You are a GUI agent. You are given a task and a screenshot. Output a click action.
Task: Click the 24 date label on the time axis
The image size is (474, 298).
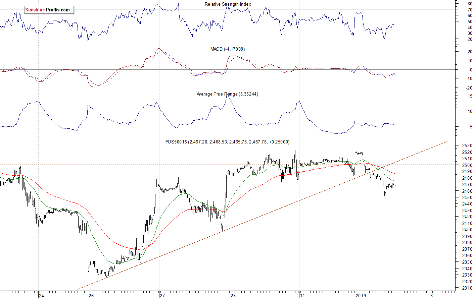(x=41, y=296)
